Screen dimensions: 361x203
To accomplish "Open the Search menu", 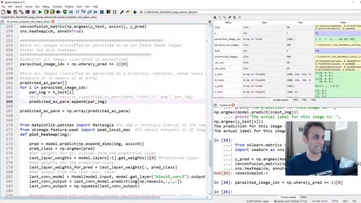I will [19, 7].
